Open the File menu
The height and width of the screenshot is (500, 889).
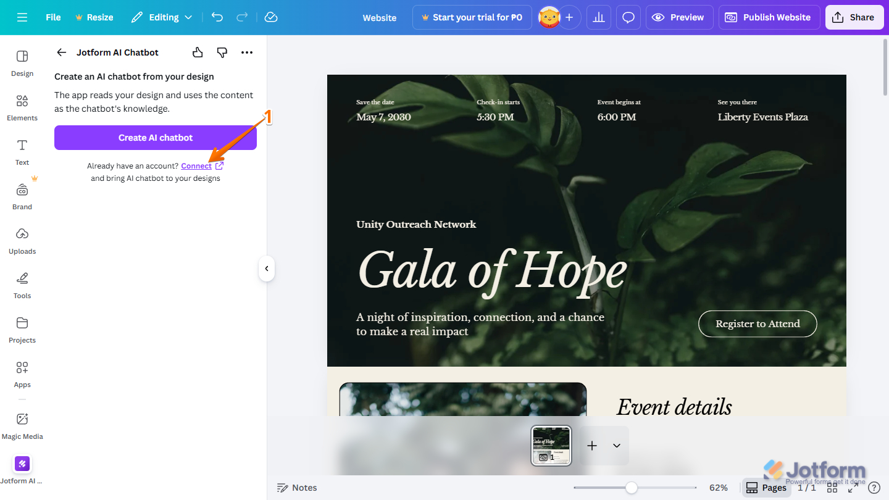52,17
